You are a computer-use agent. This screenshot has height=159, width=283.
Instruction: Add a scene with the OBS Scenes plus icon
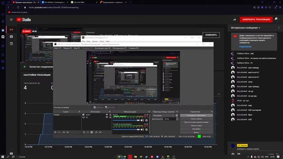tap(55, 132)
